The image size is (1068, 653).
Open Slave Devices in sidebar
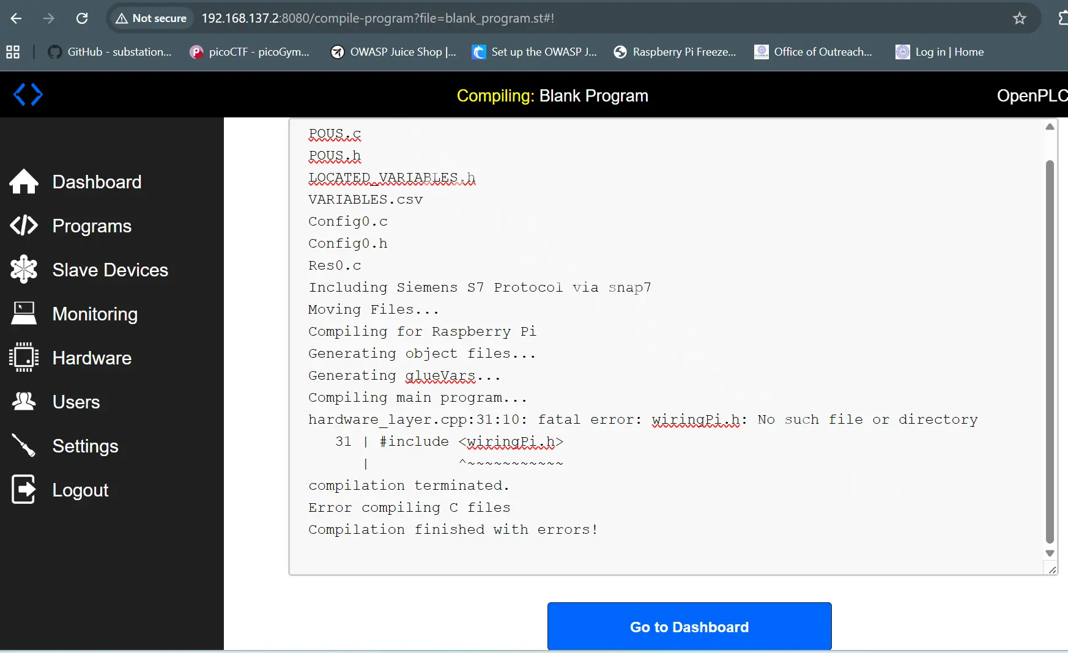click(x=110, y=270)
